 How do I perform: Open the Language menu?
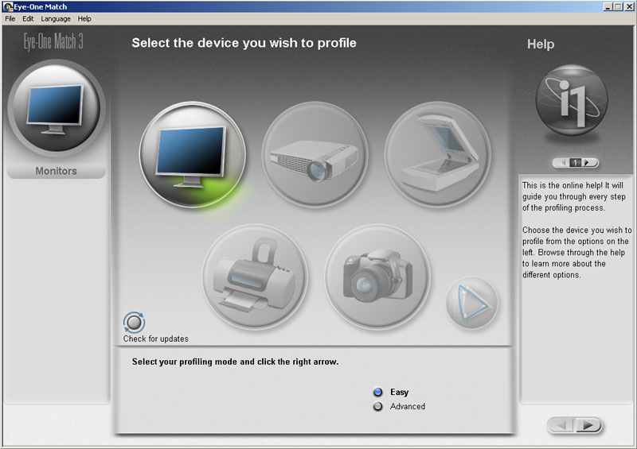(x=56, y=18)
